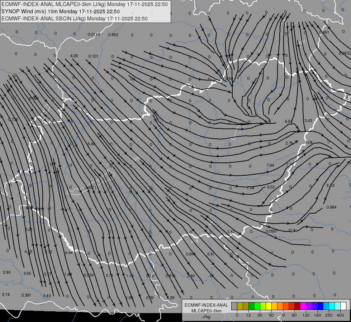This screenshot has width=351, height=322.
Task: Click the map value '0.101'
Action: (93, 56)
